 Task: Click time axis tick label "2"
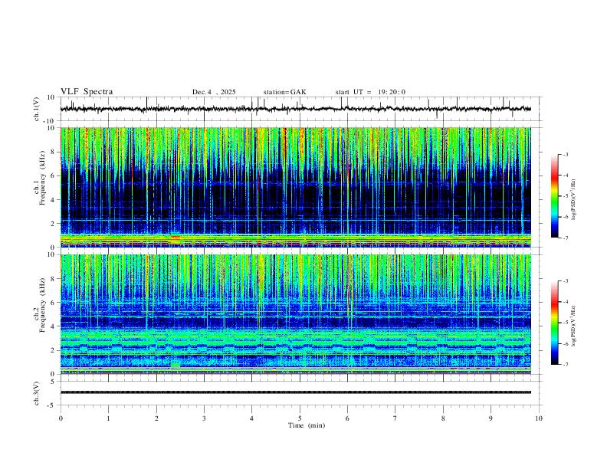156,418
